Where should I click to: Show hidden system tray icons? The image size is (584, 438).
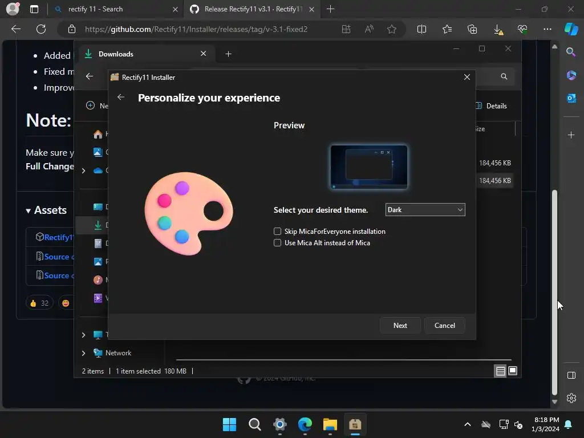(468, 424)
